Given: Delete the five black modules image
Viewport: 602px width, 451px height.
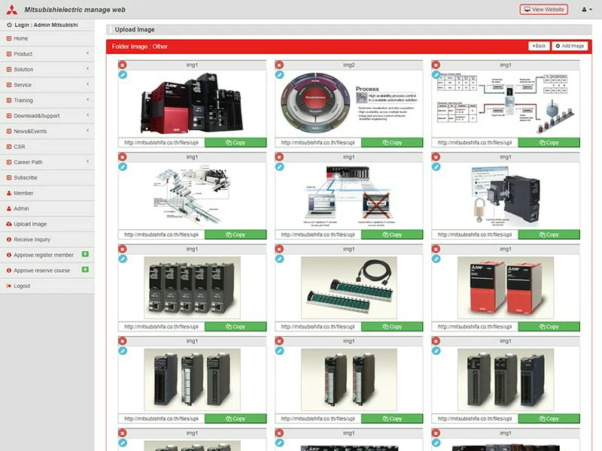Looking at the screenshot, I should click(123, 249).
